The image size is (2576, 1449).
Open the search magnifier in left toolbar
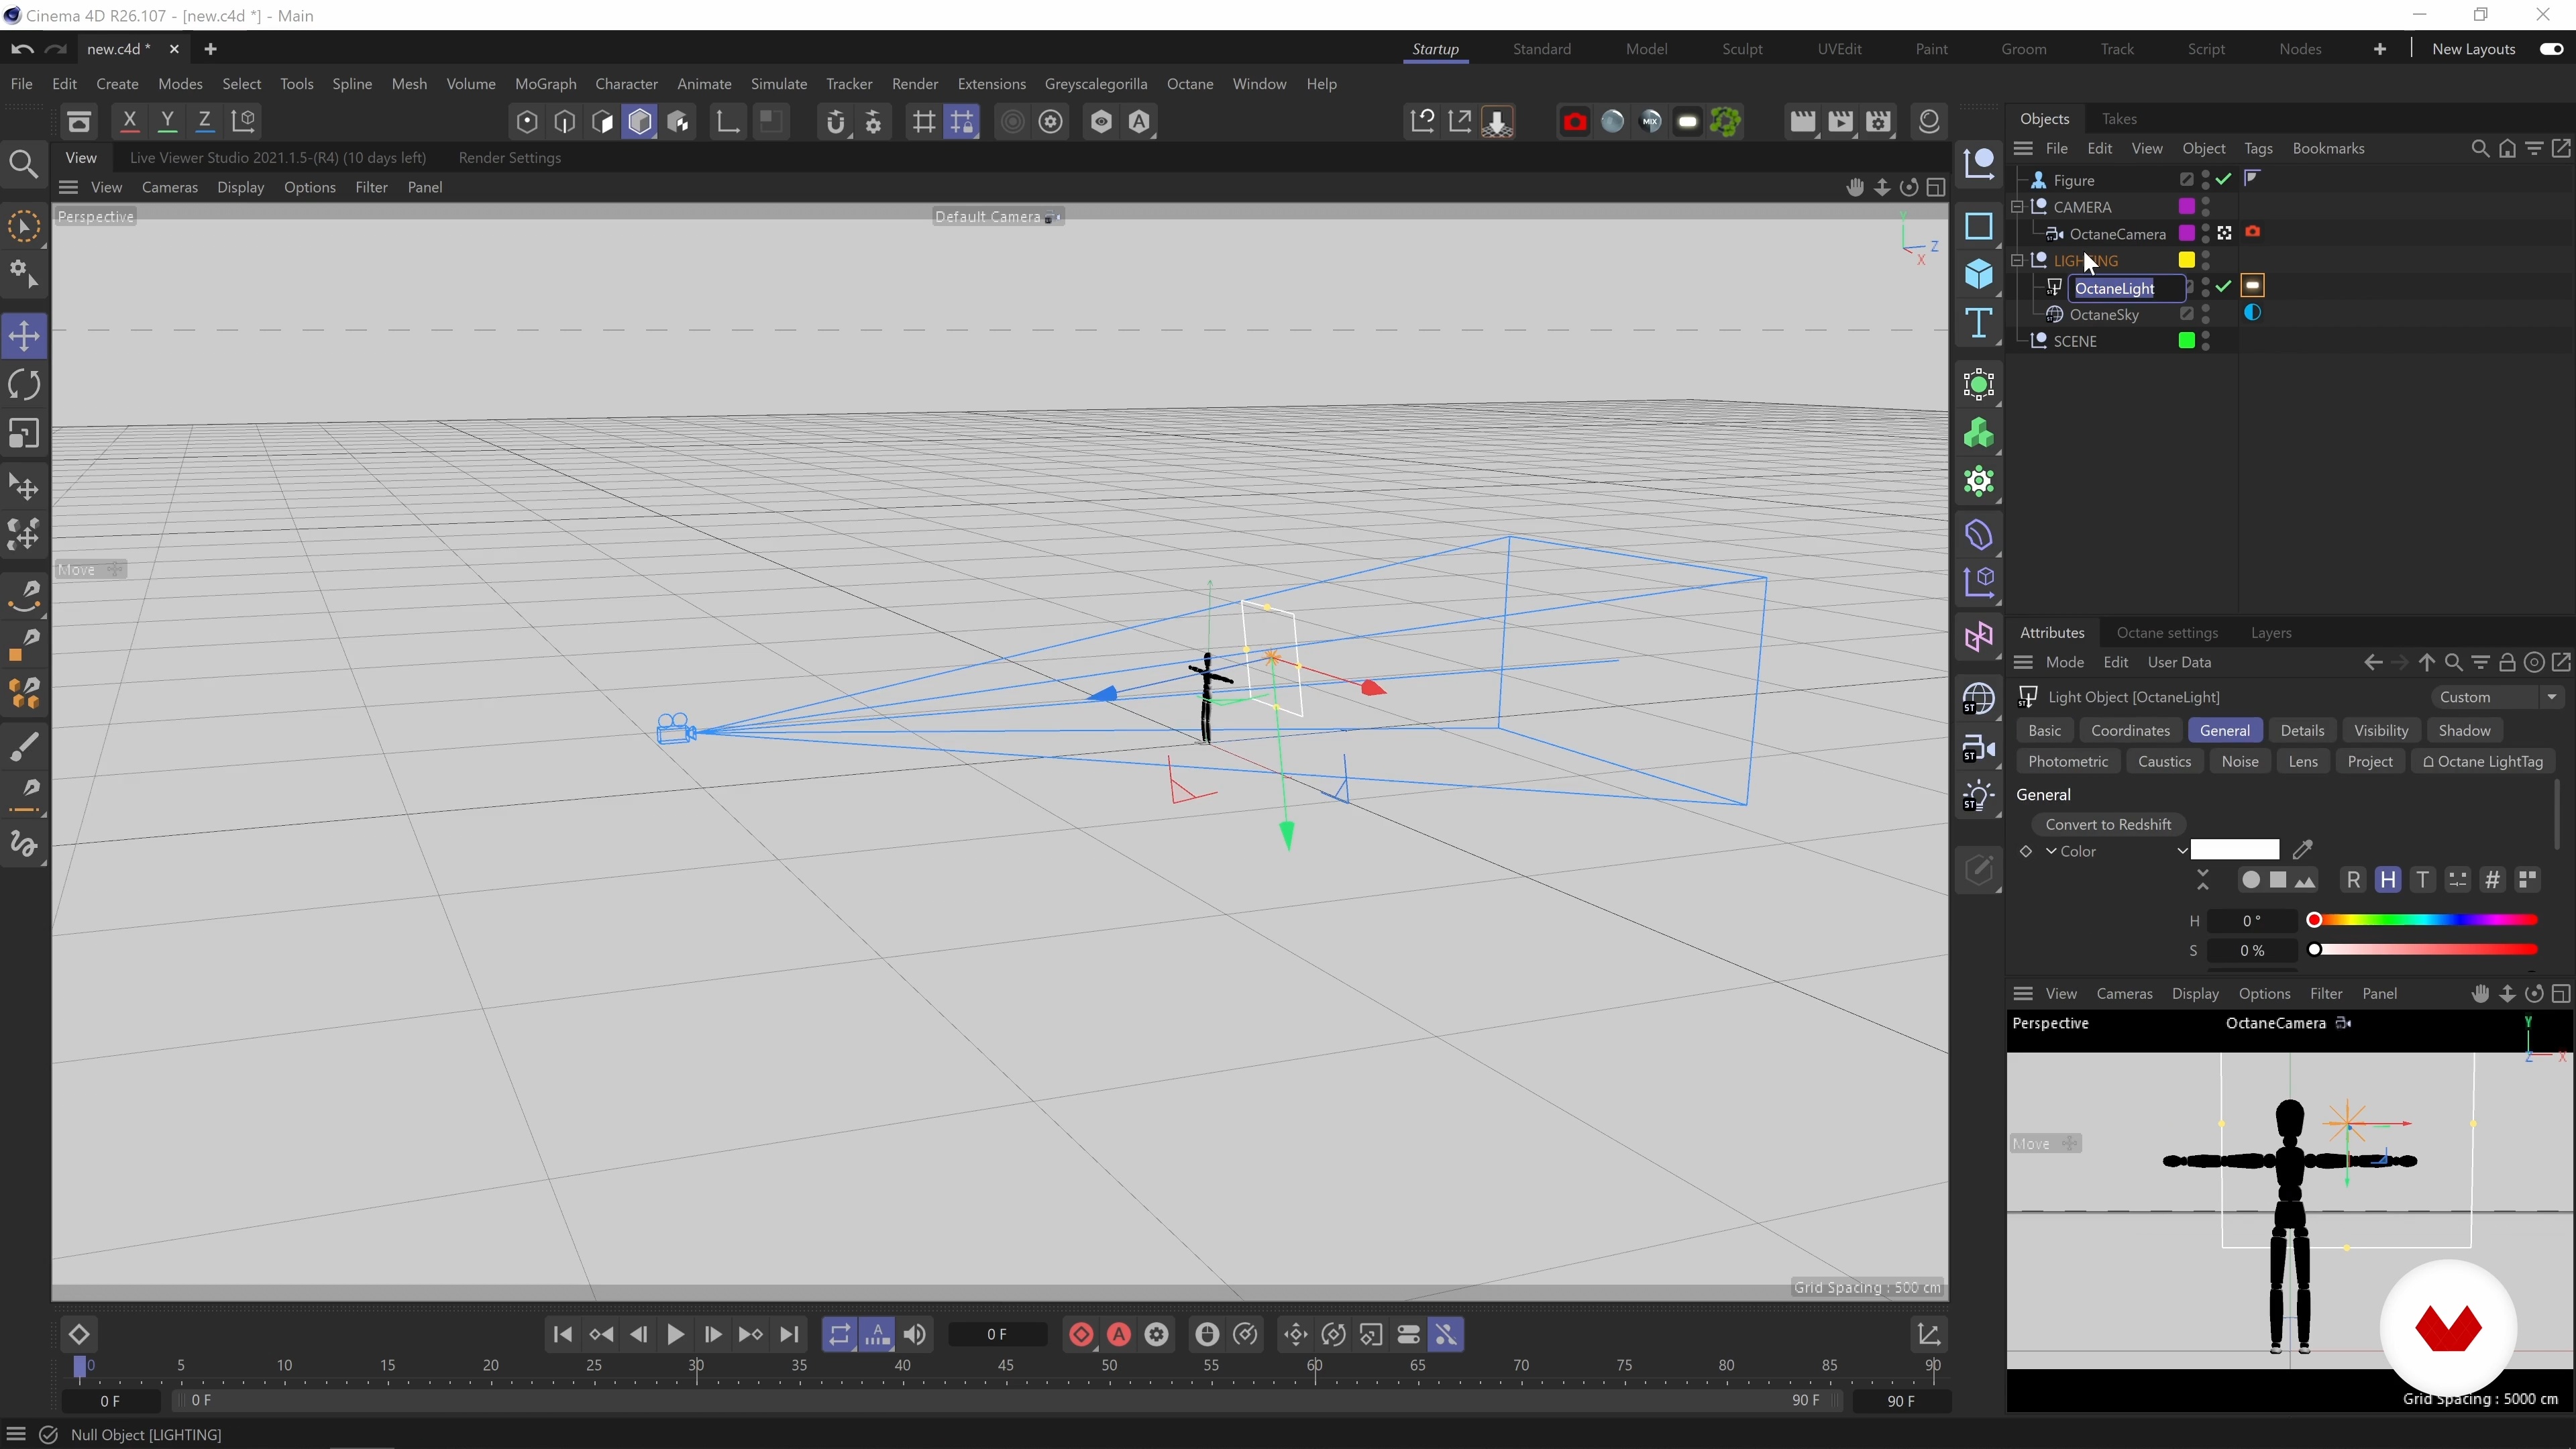click(24, 165)
